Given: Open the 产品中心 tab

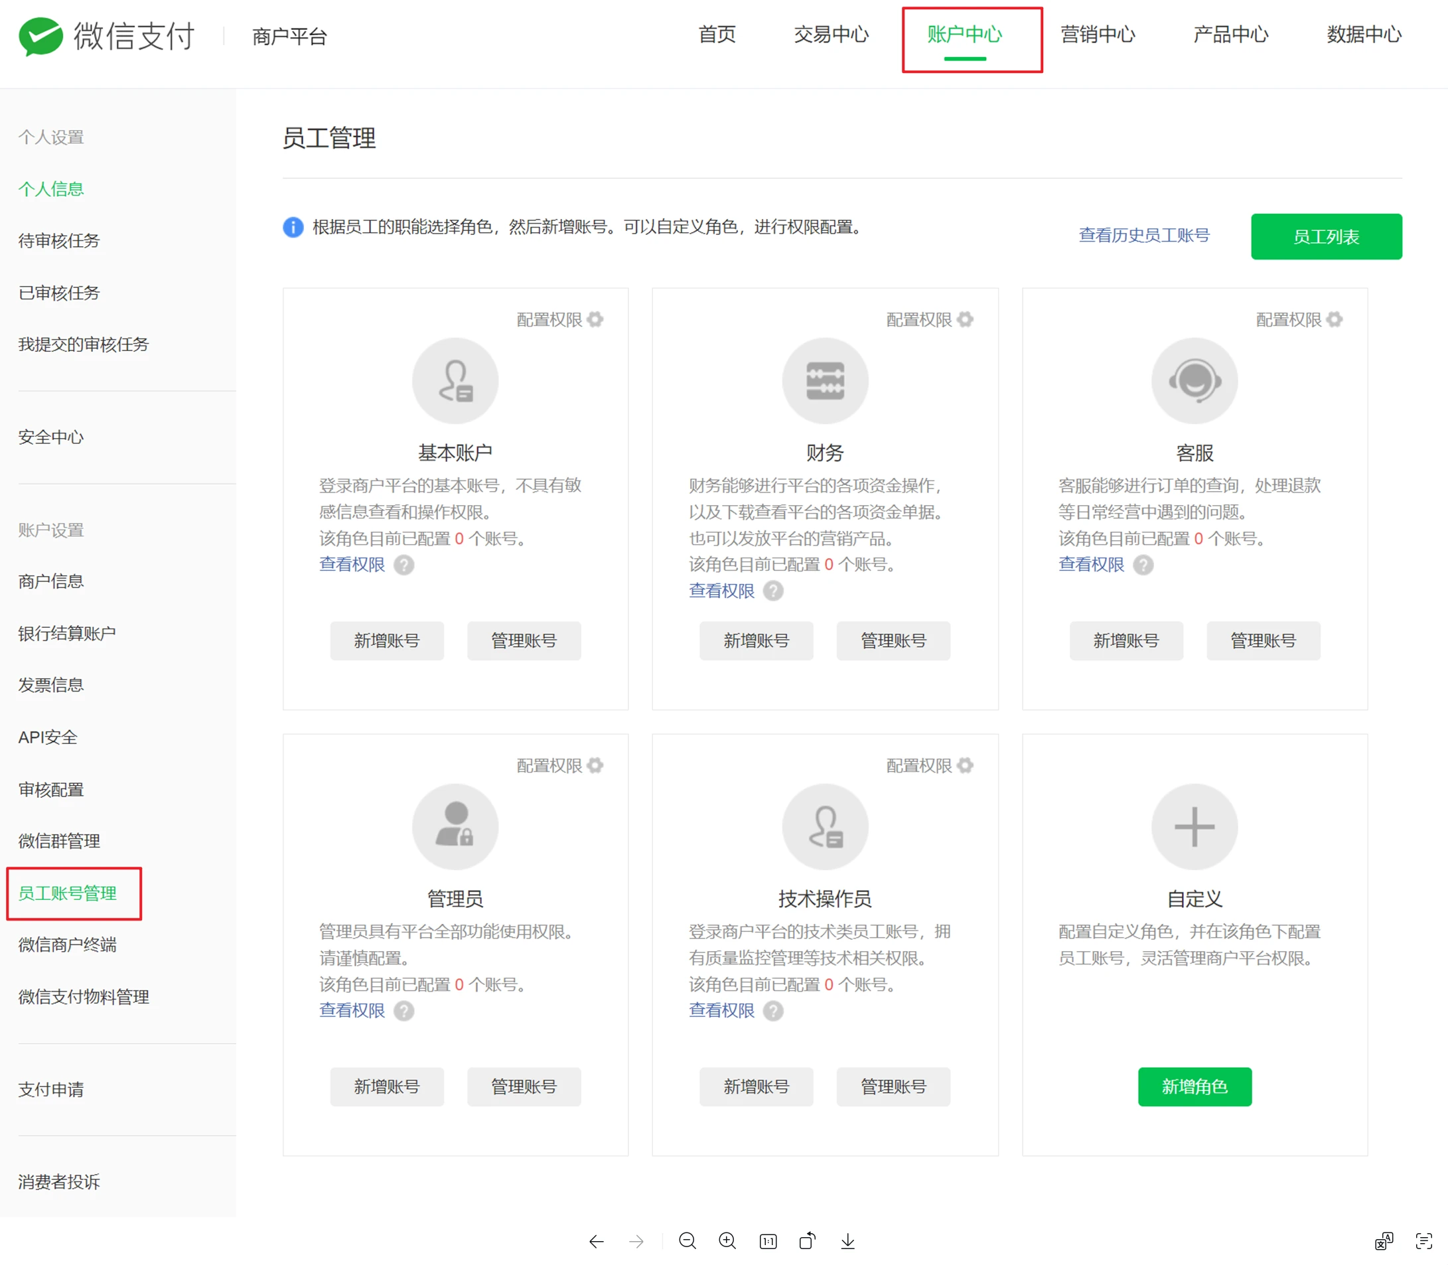Looking at the screenshot, I should [x=1230, y=35].
